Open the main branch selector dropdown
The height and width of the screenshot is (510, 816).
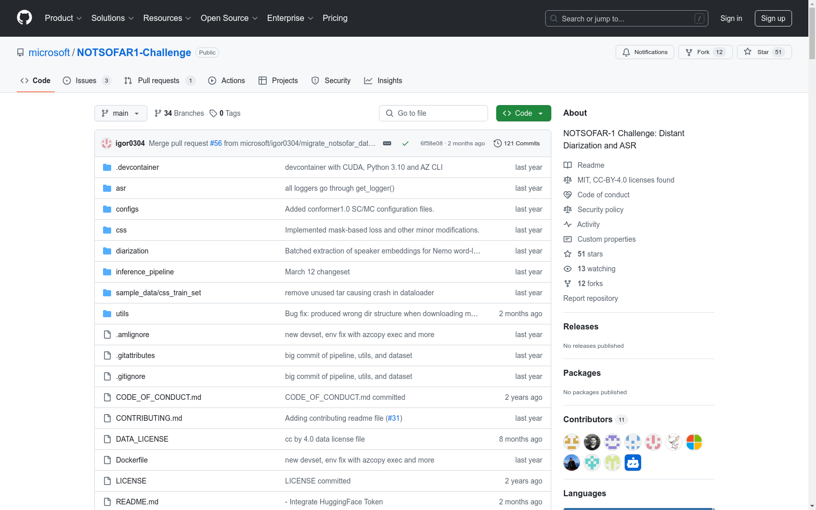pos(121,113)
